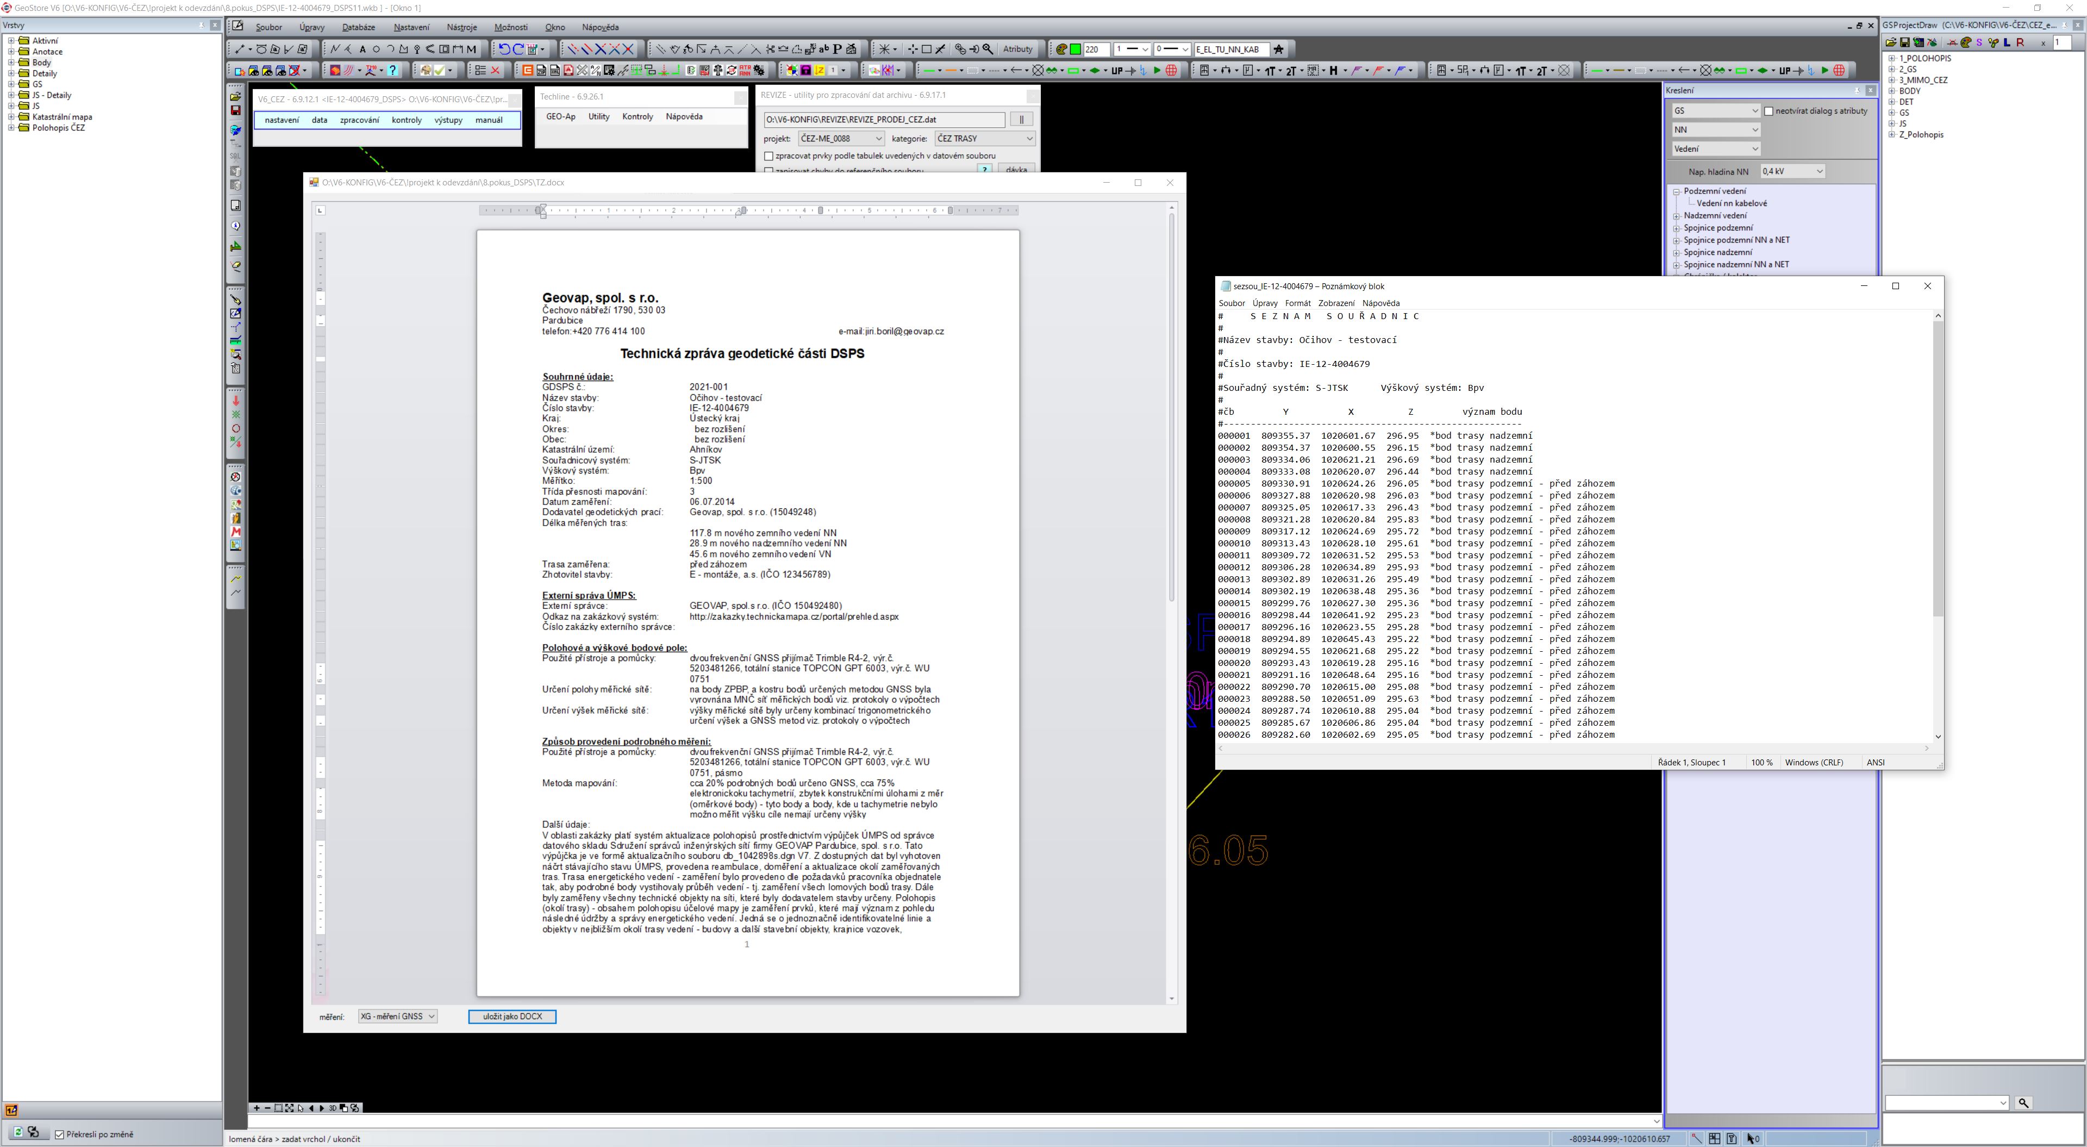Click the ATR ANN red text icon
The height and width of the screenshot is (1147, 2087).
click(745, 71)
